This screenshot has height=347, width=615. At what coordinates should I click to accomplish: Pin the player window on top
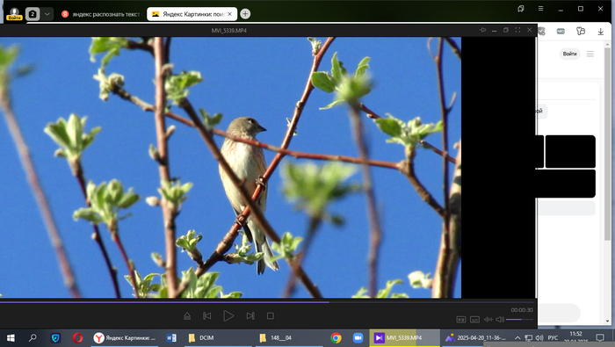(482, 30)
